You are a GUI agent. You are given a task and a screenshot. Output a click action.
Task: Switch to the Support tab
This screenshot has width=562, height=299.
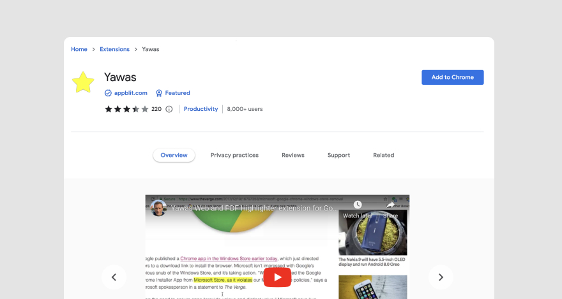click(x=338, y=155)
